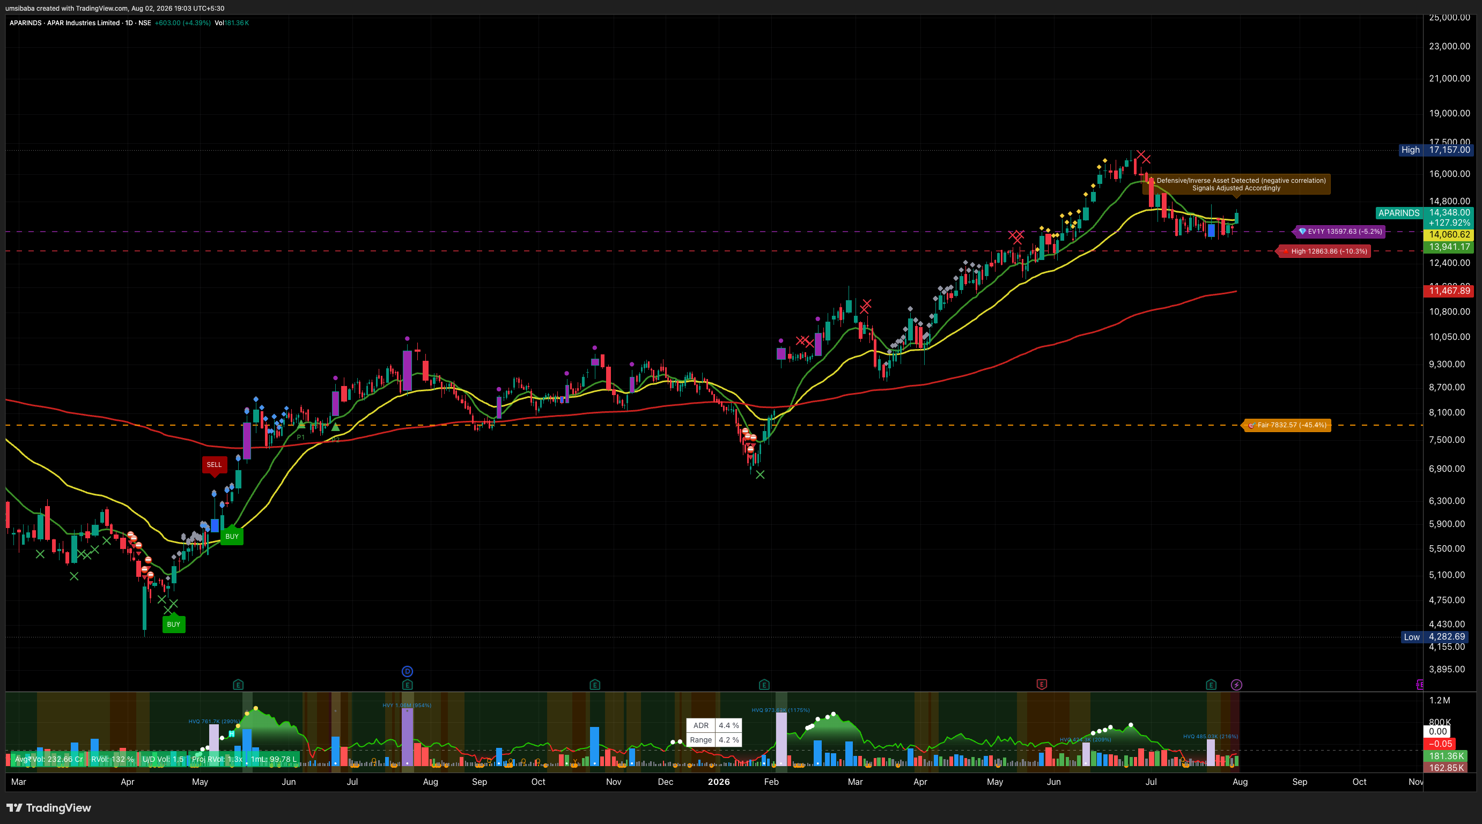Click the HVQ 761.7K (290%) volume label
1482x824 pixels.
214,721
